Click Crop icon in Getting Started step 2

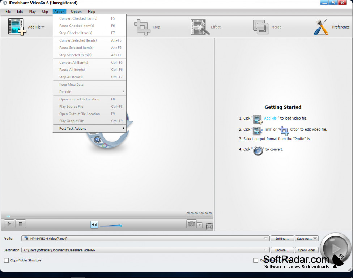pyautogui.click(x=284, y=131)
